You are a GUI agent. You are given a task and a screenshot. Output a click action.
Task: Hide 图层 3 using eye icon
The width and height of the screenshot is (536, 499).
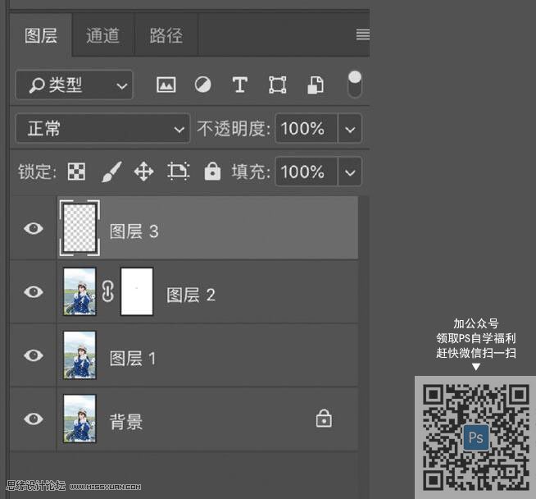point(34,229)
